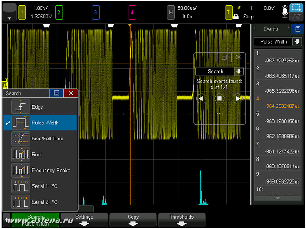
Task: Select event 5 at -963.1980156us
Action: [278, 117]
